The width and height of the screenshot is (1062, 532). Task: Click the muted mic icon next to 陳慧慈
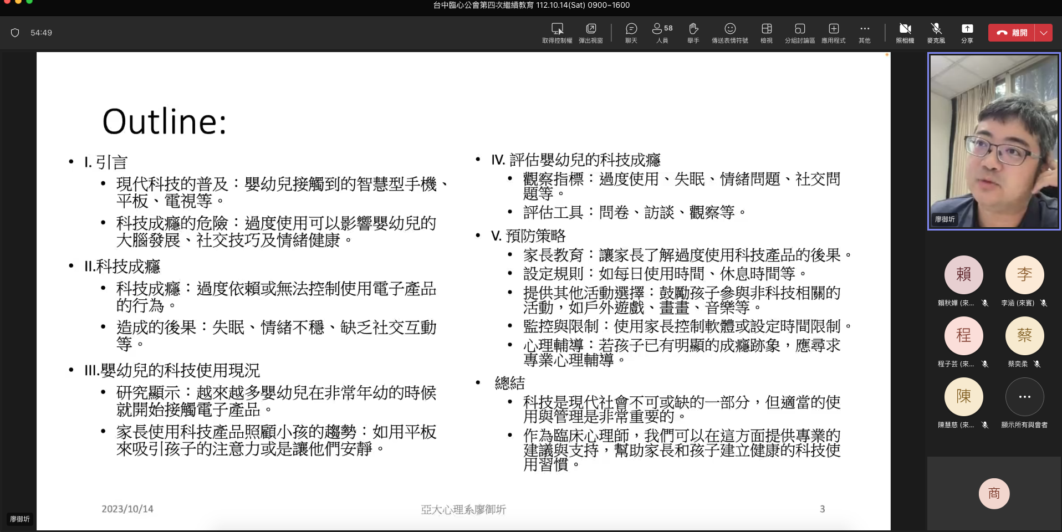tap(985, 425)
